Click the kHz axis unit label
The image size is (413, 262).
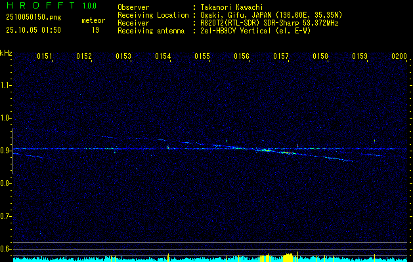click(6, 53)
